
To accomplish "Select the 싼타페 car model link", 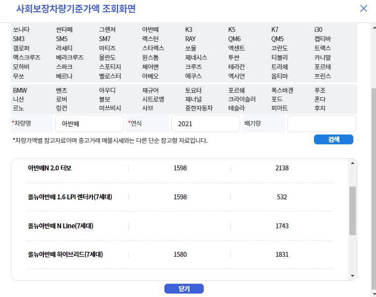I will tap(64, 29).
